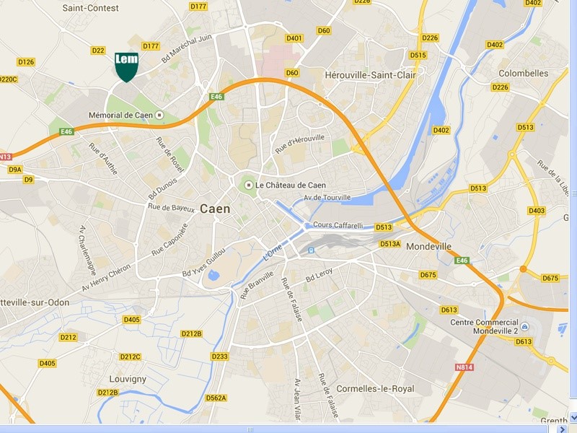Click the Louvigny town label
Viewport: 577px width, 433px height.
pos(128,380)
